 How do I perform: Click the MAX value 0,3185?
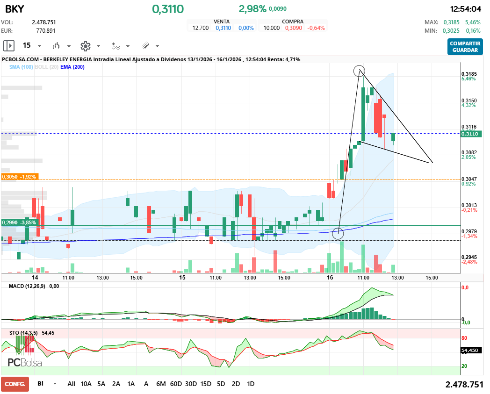(x=452, y=22)
